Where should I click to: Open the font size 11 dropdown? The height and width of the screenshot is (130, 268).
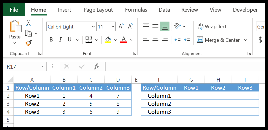pos(113,27)
